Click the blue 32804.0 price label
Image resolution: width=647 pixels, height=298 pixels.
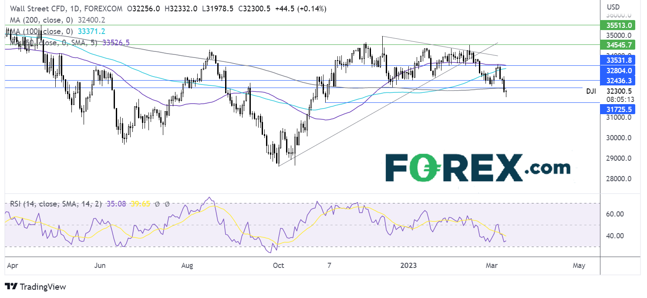pyautogui.click(x=619, y=70)
